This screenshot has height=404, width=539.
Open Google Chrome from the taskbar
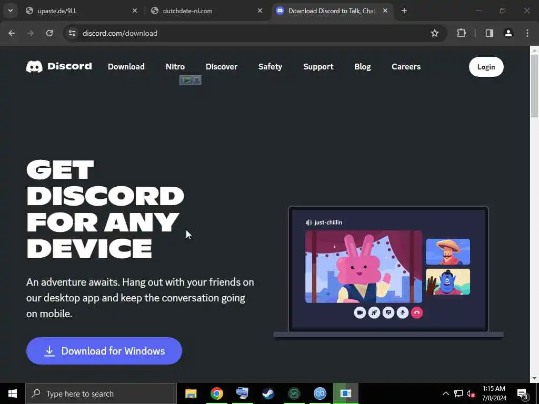point(216,393)
